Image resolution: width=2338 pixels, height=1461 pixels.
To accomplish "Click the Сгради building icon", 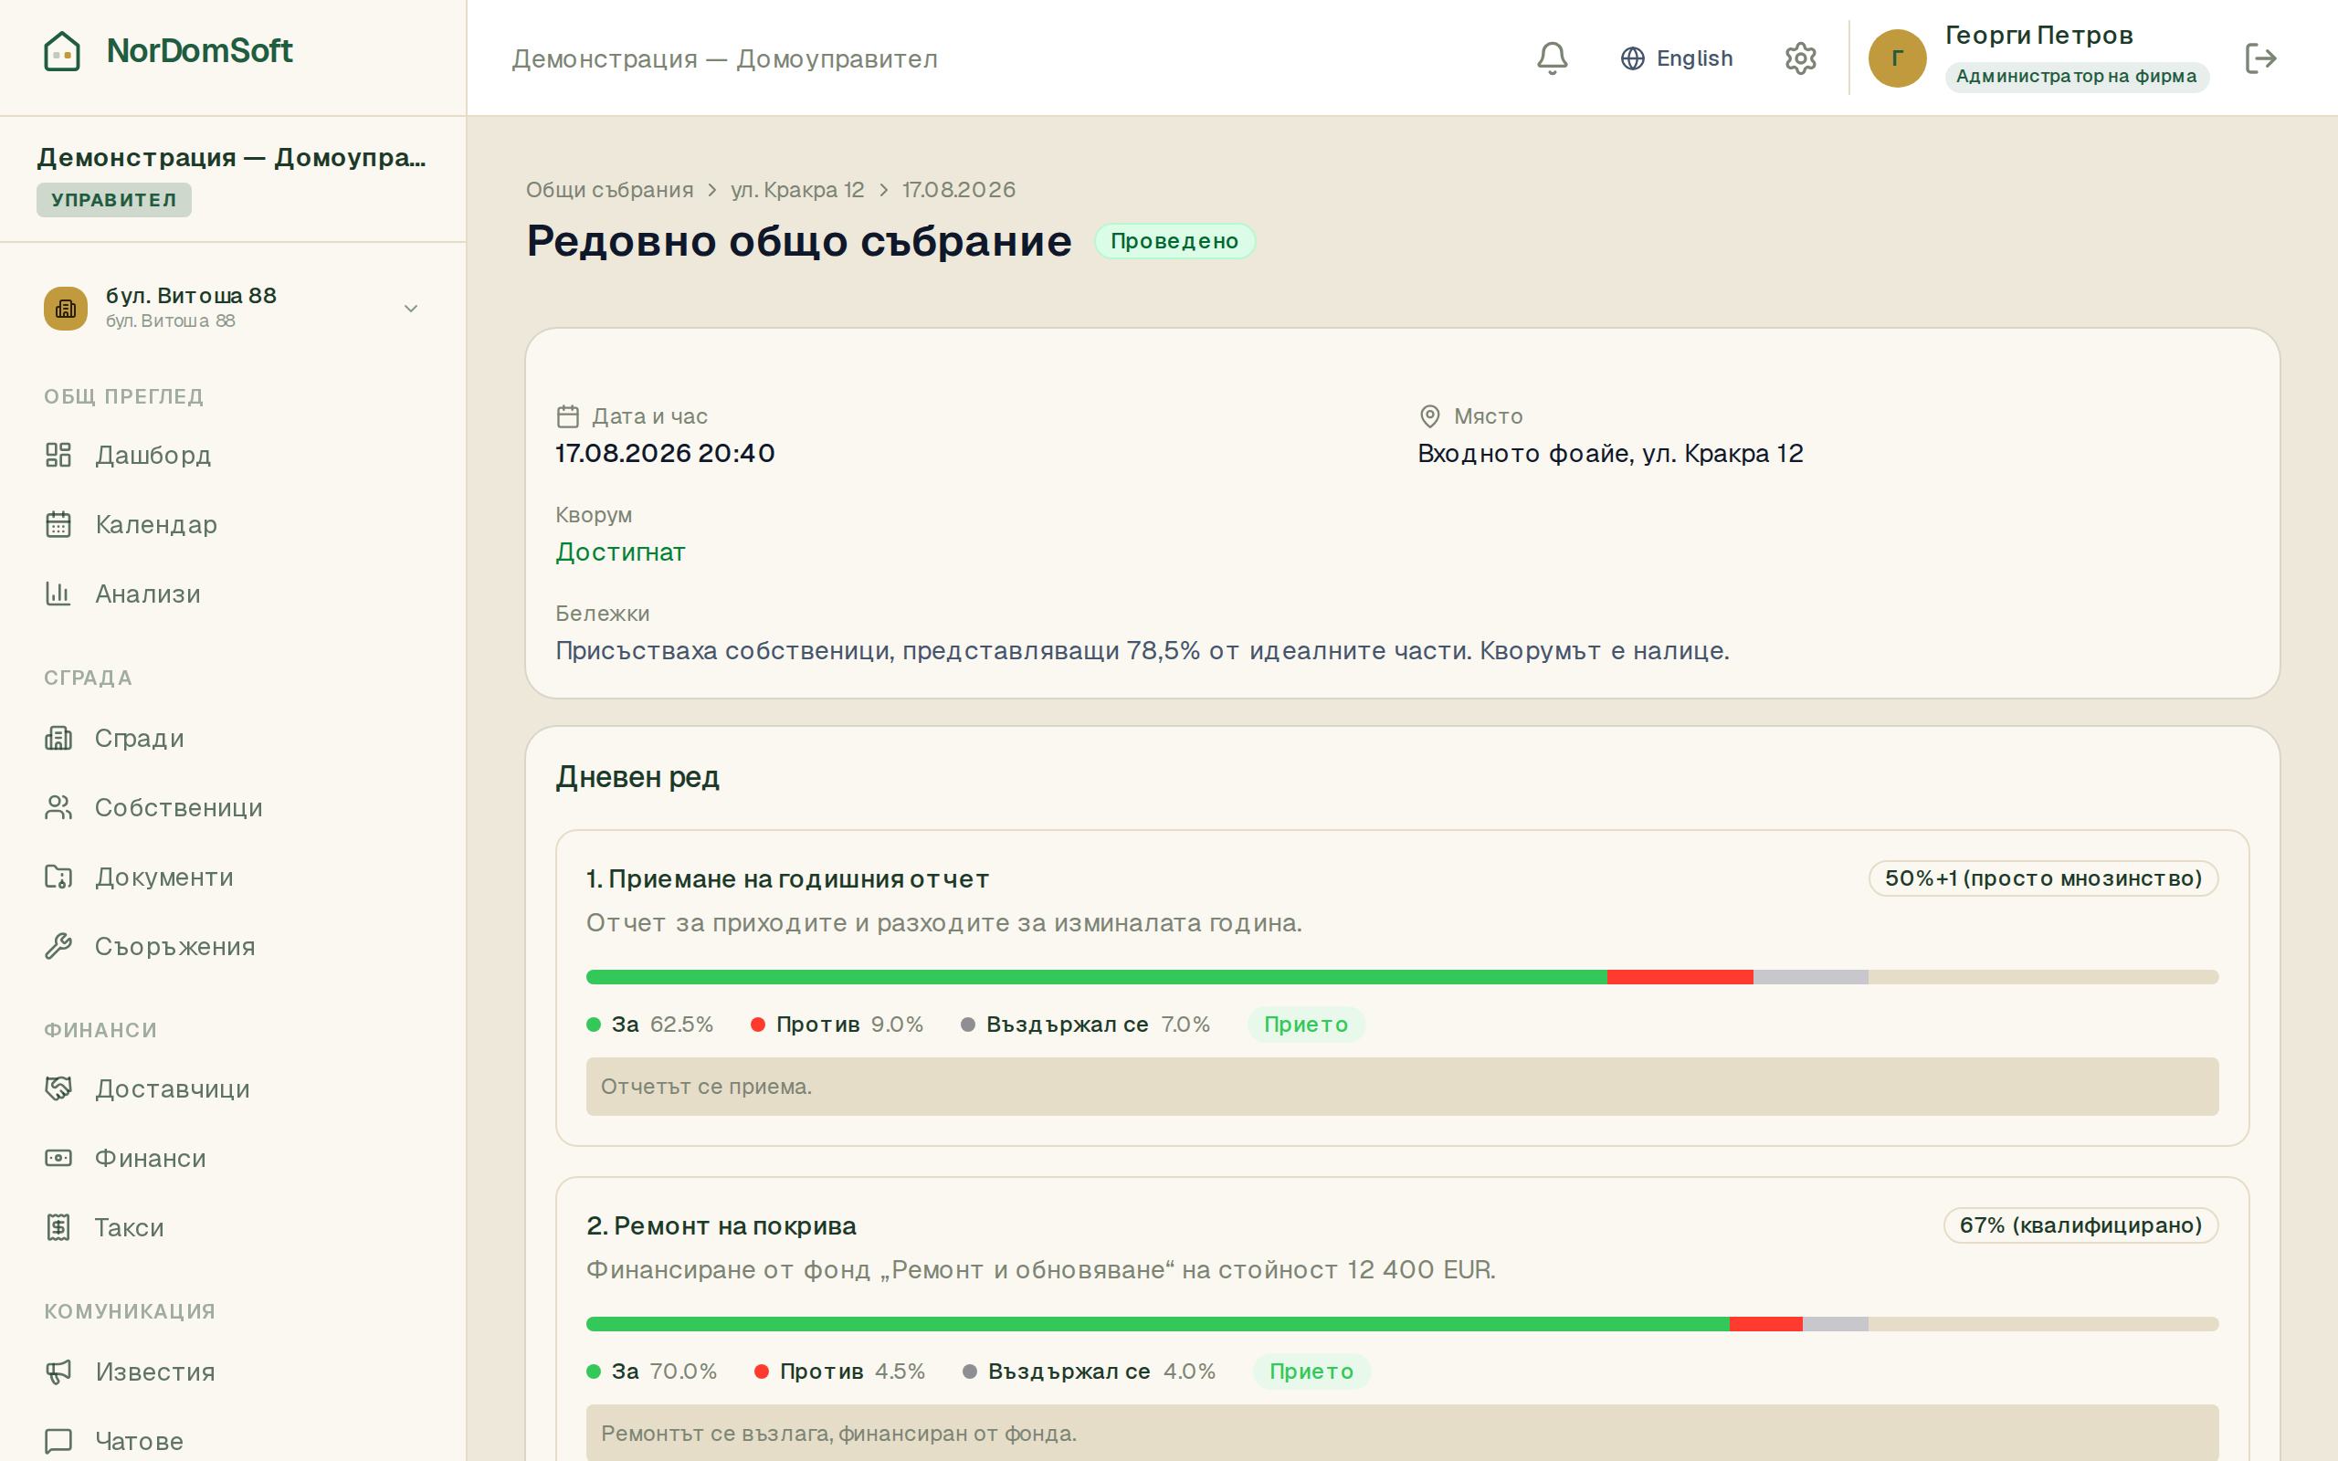I will [x=58, y=738].
